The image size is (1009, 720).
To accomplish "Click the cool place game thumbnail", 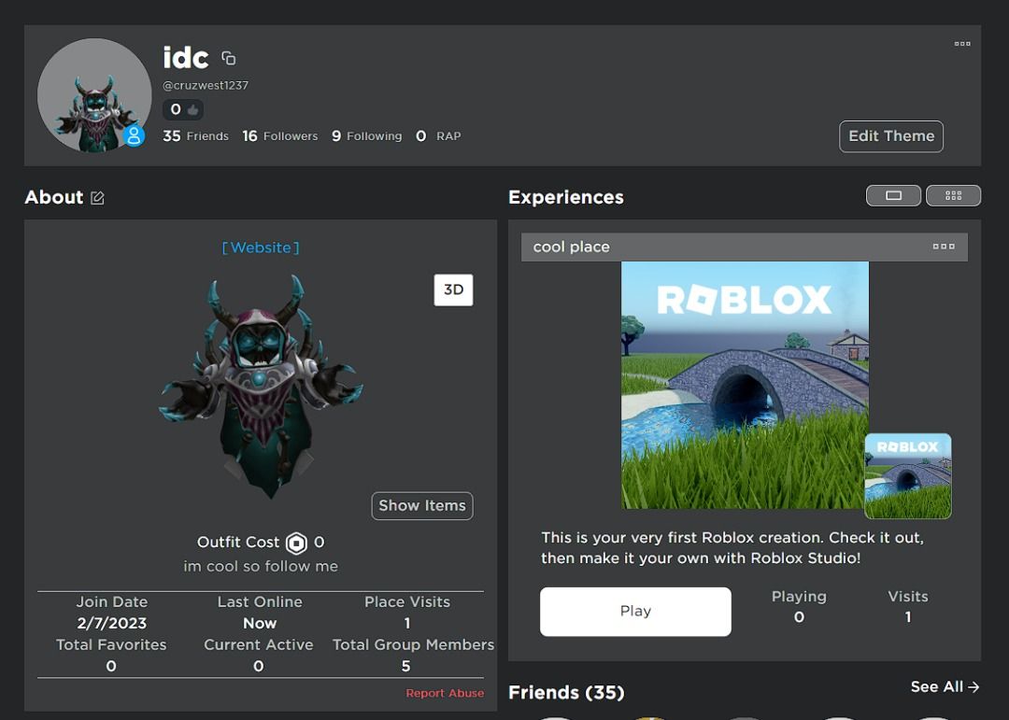I will [743, 385].
